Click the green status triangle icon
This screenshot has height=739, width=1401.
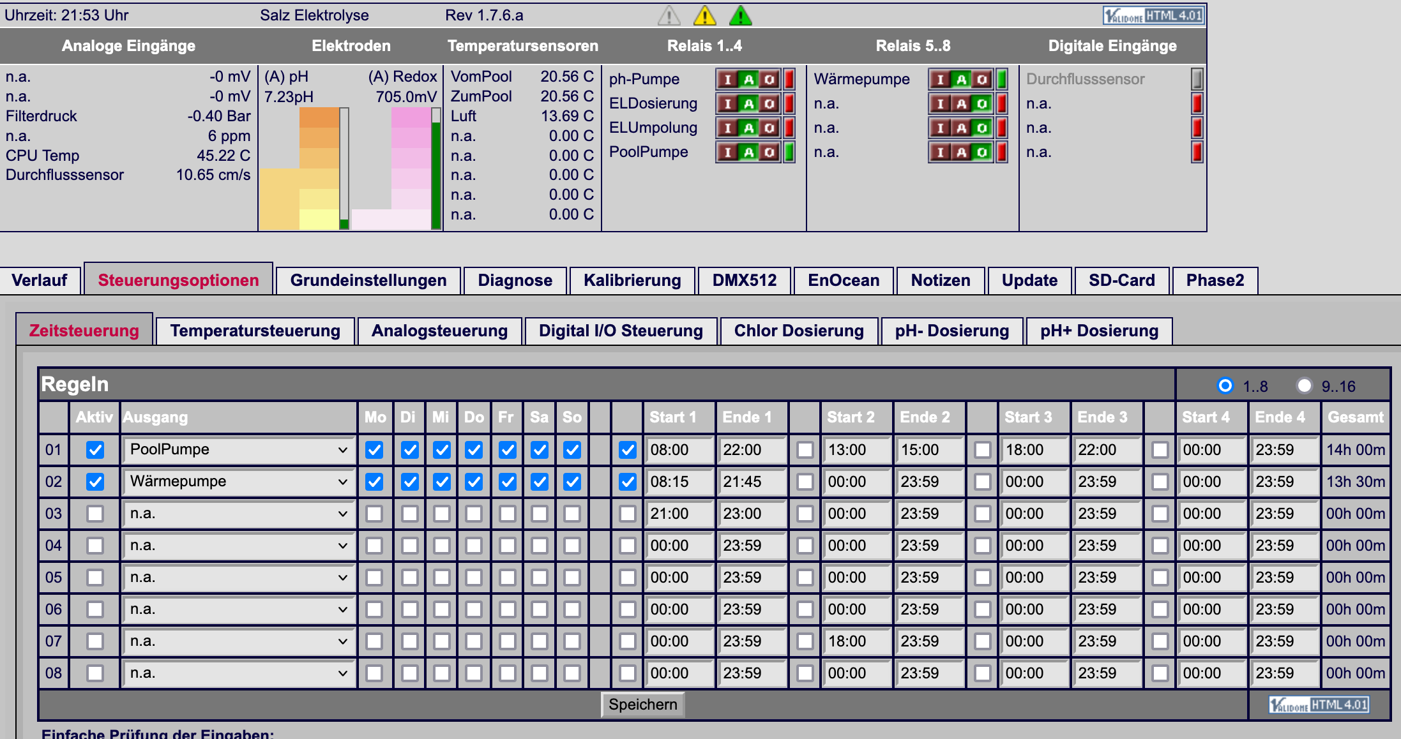(x=740, y=15)
